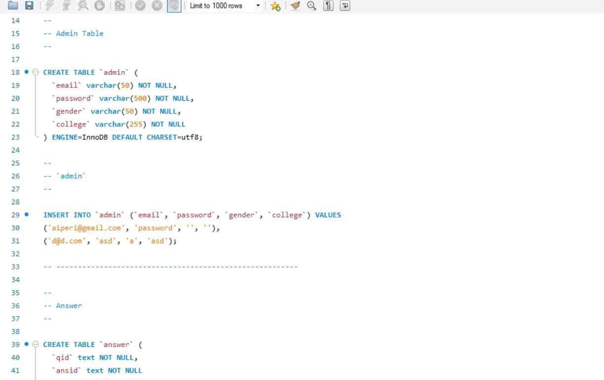
Task: Commit the transaction checkmark icon
Action: pyautogui.click(x=141, y=6)
